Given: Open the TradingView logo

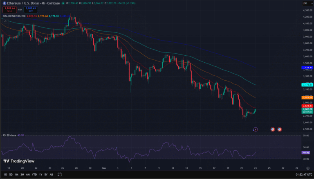Looking at the screenshot, I should click(18, 161).
